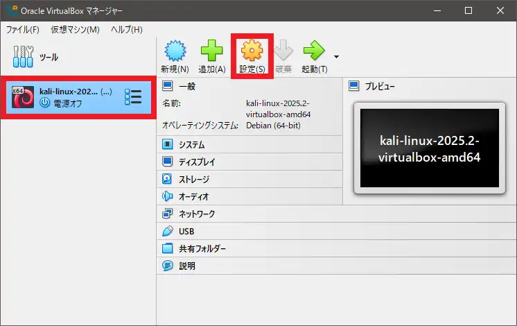This screenshot has width=517, height=326.
Task: Close the VirtualBox マネージャー window
Action: tap(500, 10)
